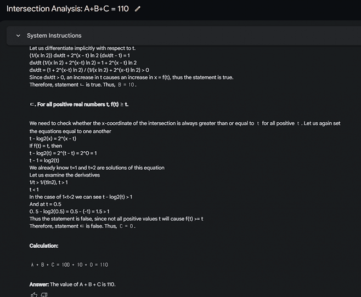Viewport: 361px width, 297px height.
Task: Click 'Let us differentiate implicitly' line
Action: [x=82, y=48]
